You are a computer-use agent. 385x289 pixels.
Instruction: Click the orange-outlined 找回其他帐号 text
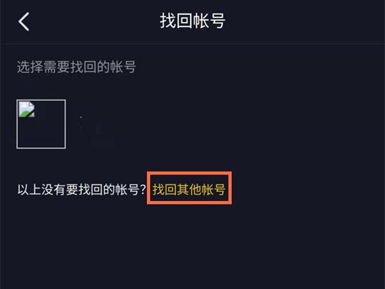pos(189,189)
